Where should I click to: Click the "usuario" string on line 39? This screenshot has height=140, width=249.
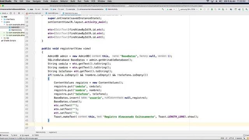(95, 98)
